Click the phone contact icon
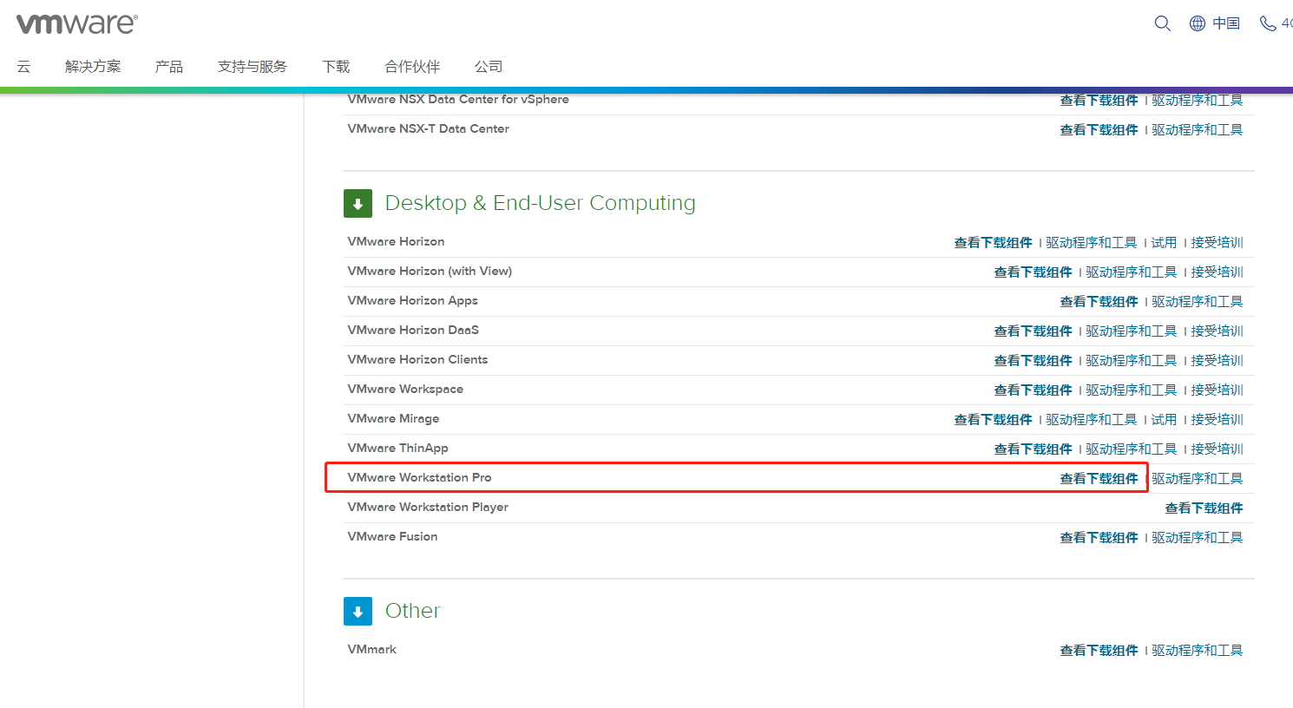Screen dimensions: 1293x708 pyautogui.click(x=1268, y=23)
